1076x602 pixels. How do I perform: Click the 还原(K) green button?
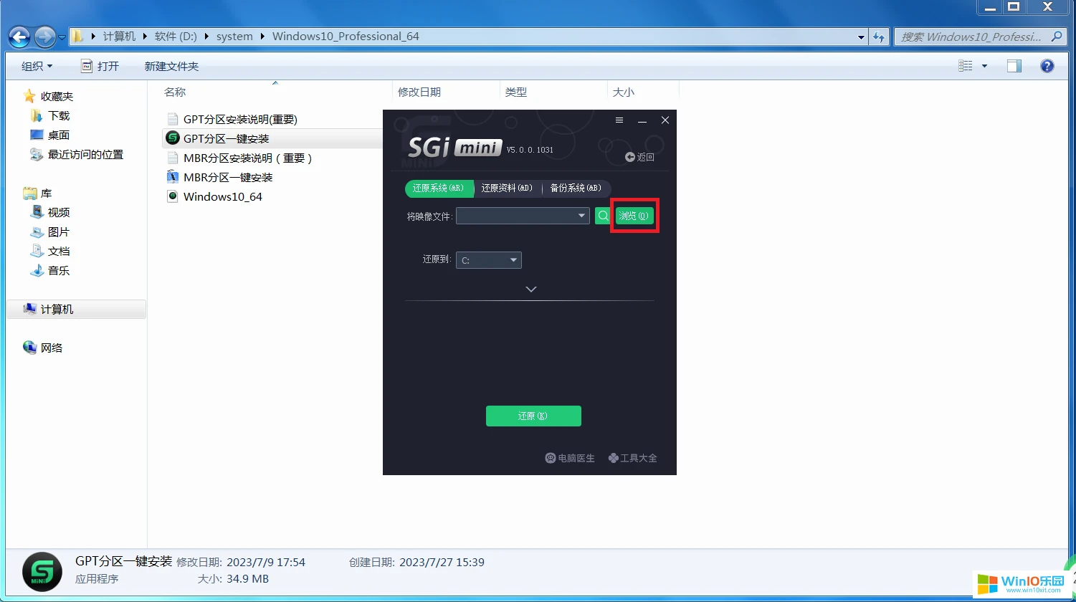click(x=533, y=416)
